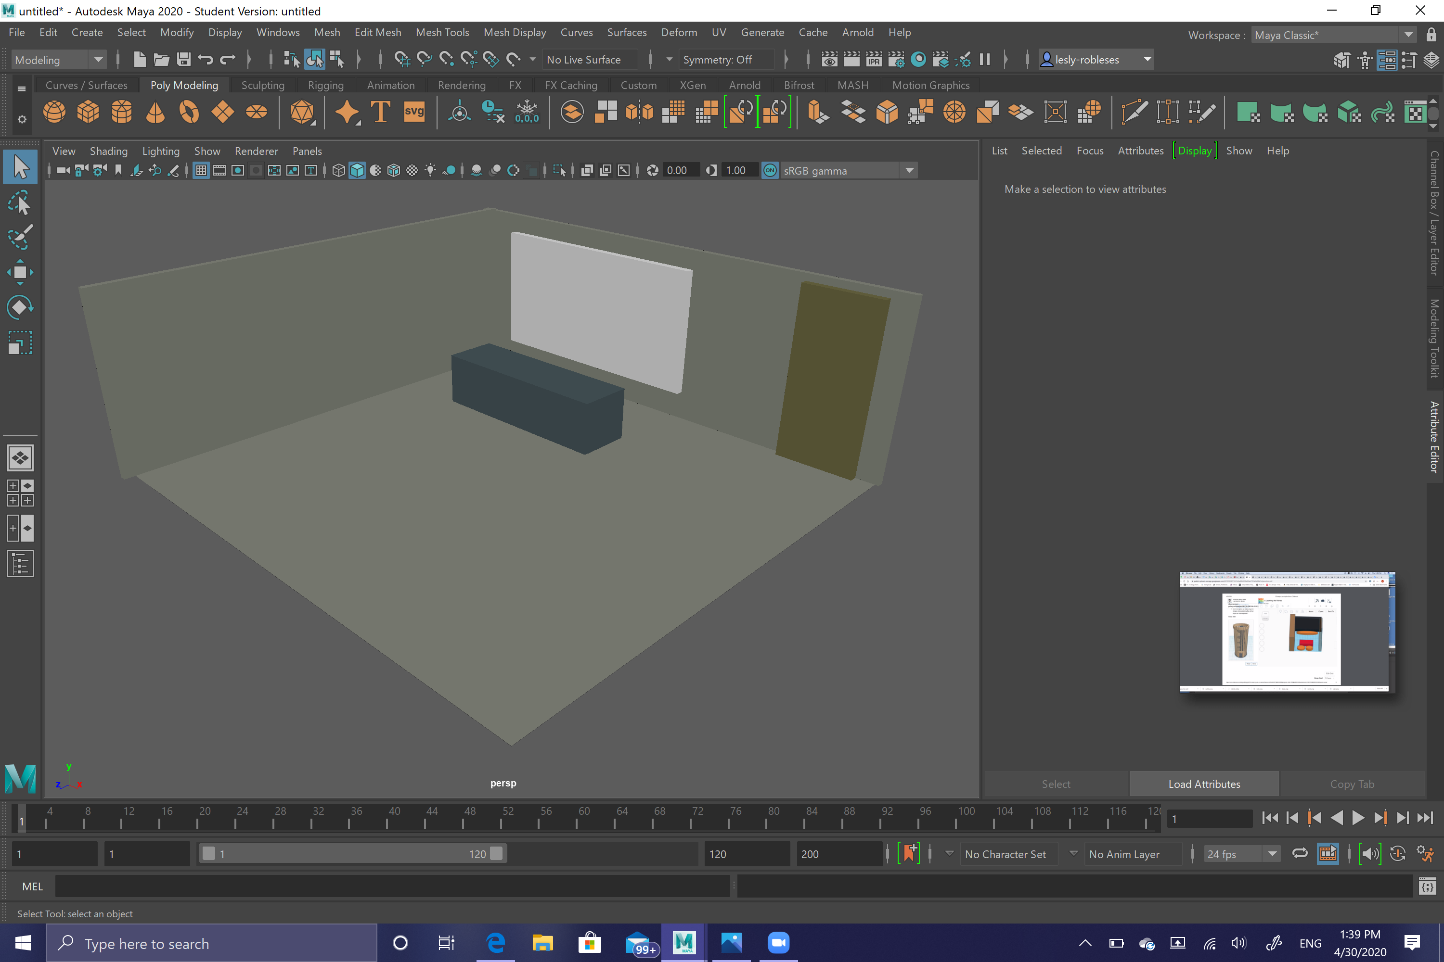Open the 24 fps frame rate dropdown

[1241, 853]
